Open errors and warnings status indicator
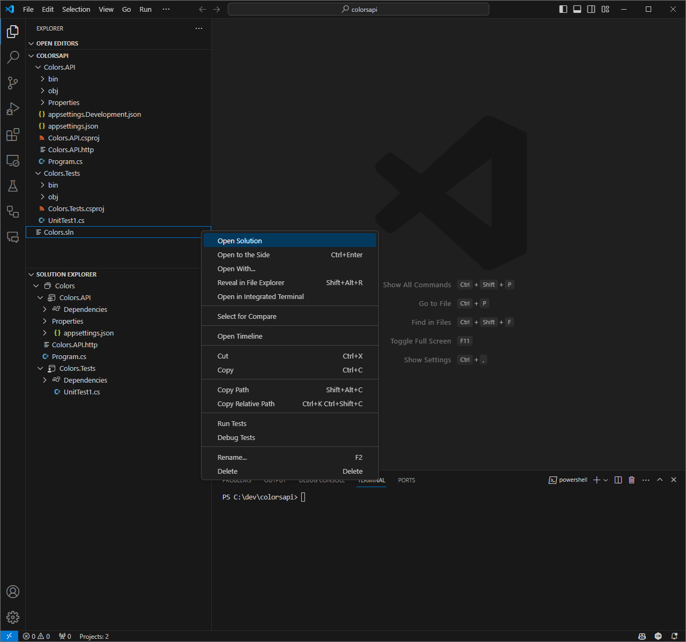 36,636
